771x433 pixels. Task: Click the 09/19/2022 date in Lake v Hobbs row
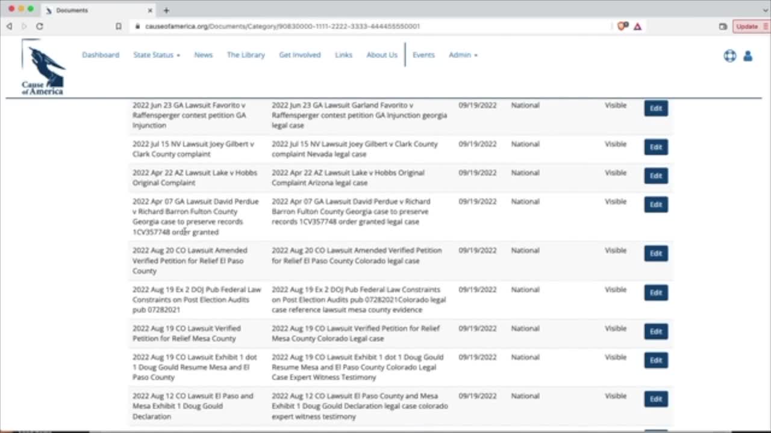point(478,173)
